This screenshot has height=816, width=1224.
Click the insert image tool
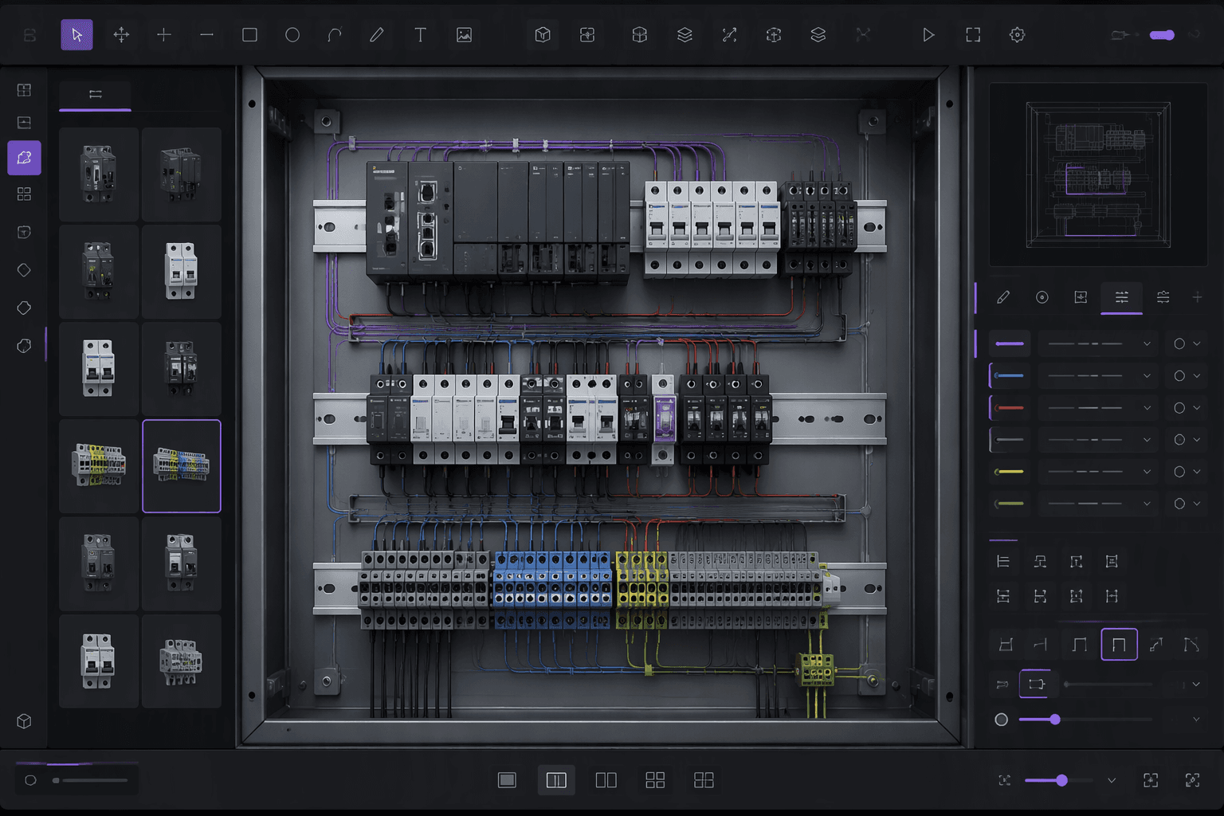pyautogui.click(x=464, y=35)
